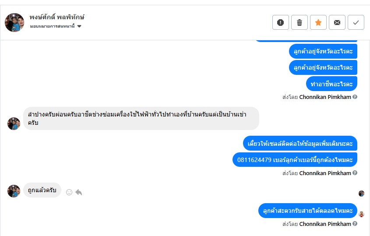Toggle the orange follow-up star
This screenshot has width=370, height=236.
tap(318, 22)
